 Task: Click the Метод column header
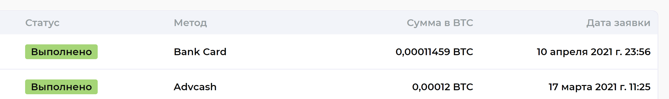pos(190,23)
